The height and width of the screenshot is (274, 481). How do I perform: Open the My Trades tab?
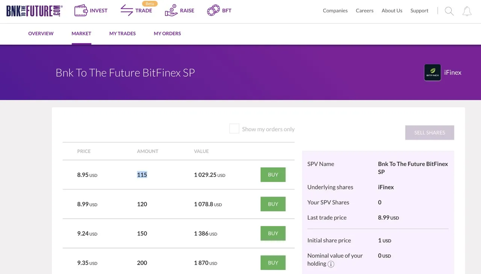[123, 33]
